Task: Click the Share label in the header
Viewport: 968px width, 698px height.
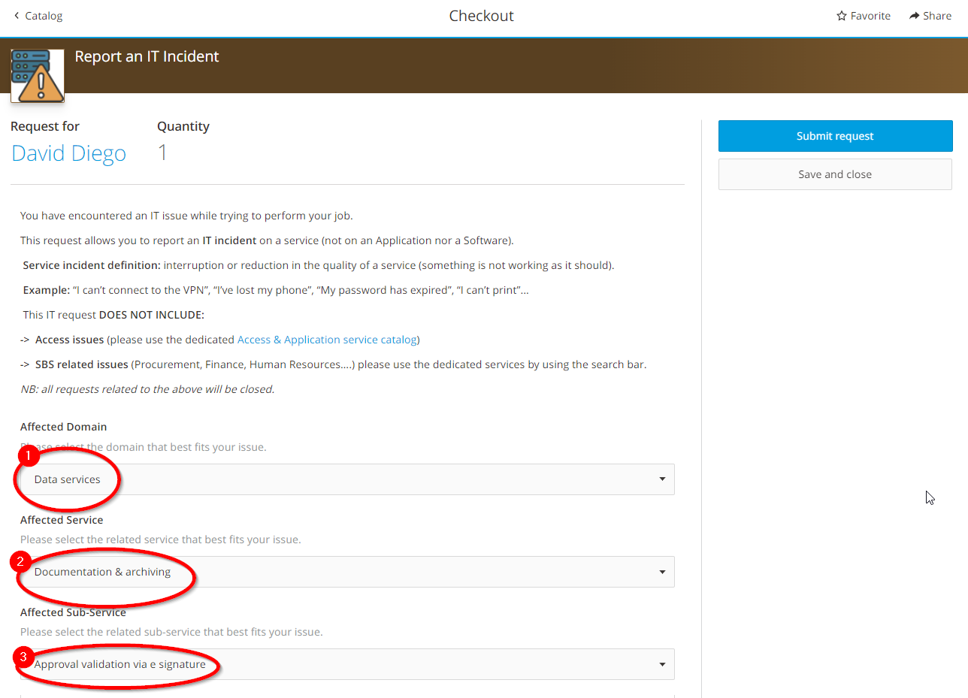Action: (x=937, y=16)
